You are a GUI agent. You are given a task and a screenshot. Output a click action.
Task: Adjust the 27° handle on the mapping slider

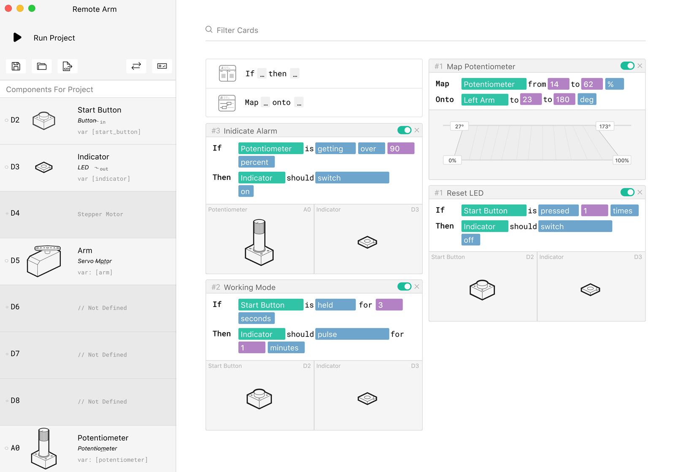coord(459,126)
